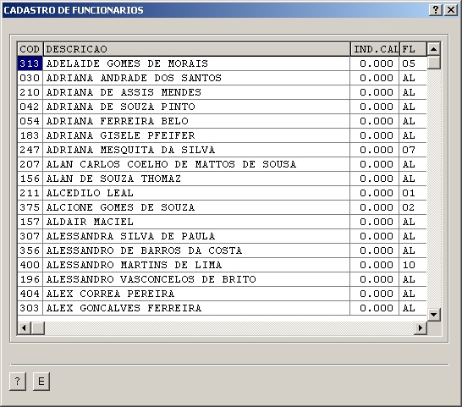
Task: Click the horizontal scrollbar right arrow
Action: point(421,327)
